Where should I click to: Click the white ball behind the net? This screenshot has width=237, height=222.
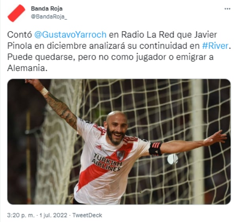pos(173,159)
